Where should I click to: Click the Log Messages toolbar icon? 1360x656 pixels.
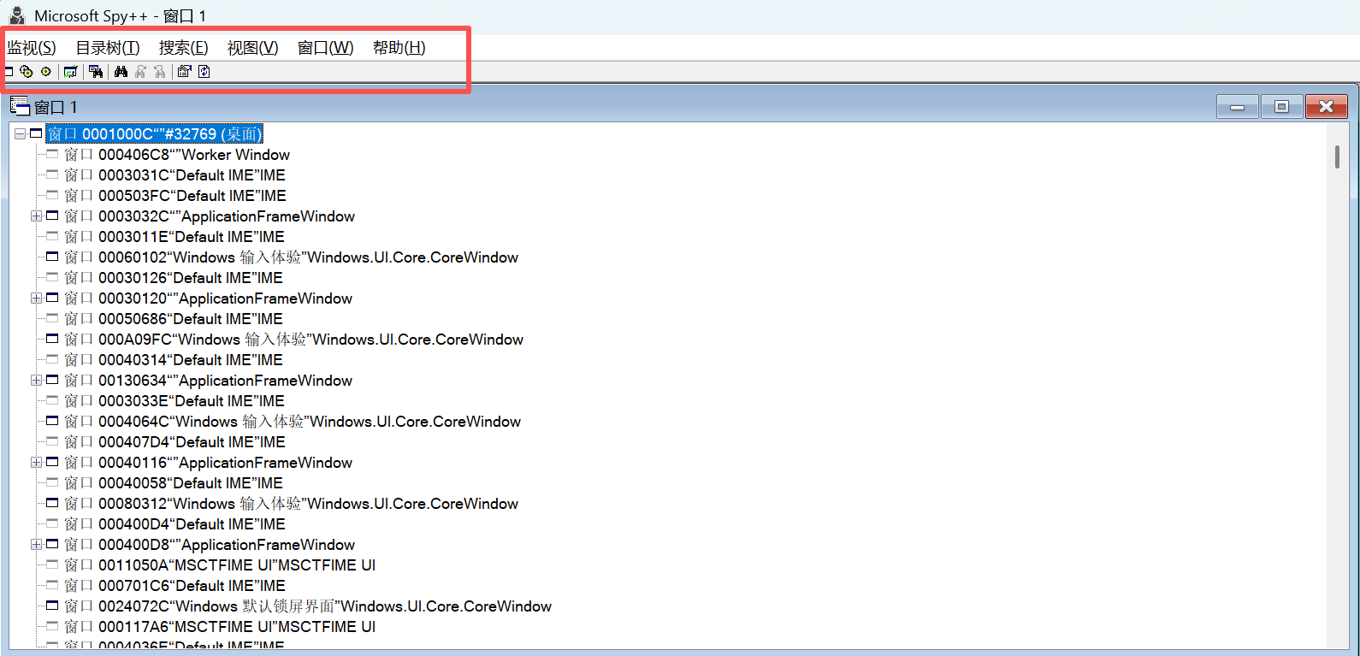(70, 72)
